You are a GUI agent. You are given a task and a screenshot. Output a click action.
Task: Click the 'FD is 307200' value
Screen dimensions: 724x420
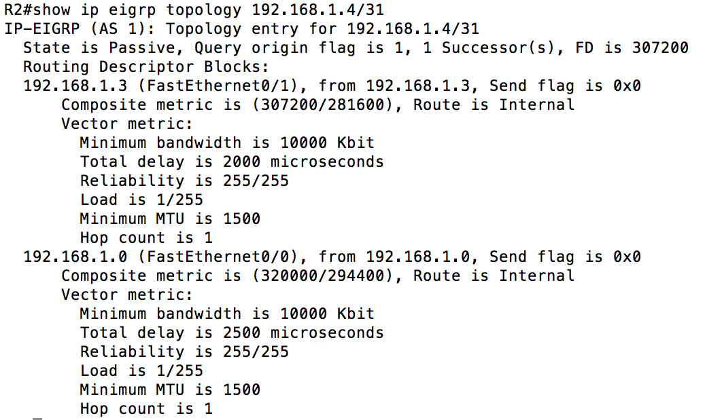pos(632,47)
